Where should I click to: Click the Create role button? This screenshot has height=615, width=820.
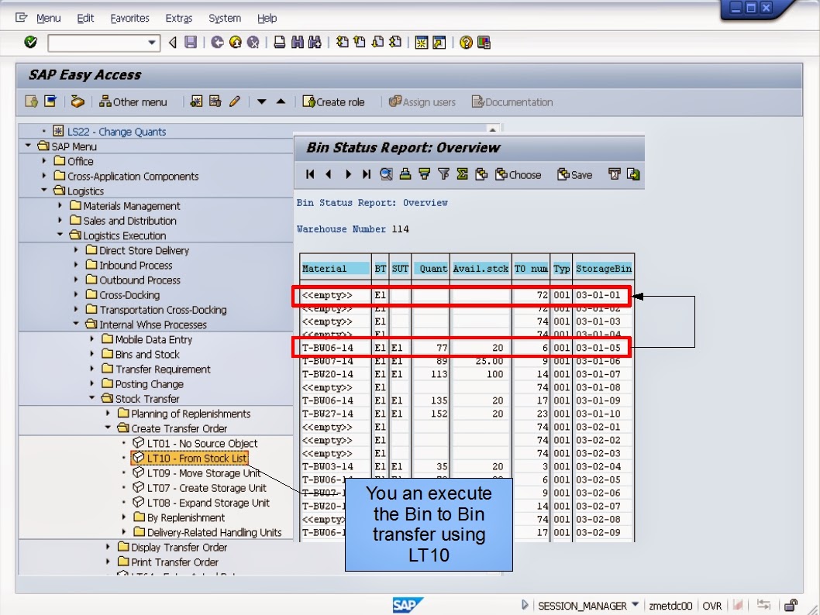(335, 101)
